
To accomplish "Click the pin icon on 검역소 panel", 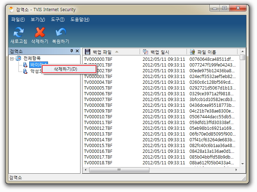I will [x=71, y=51].
